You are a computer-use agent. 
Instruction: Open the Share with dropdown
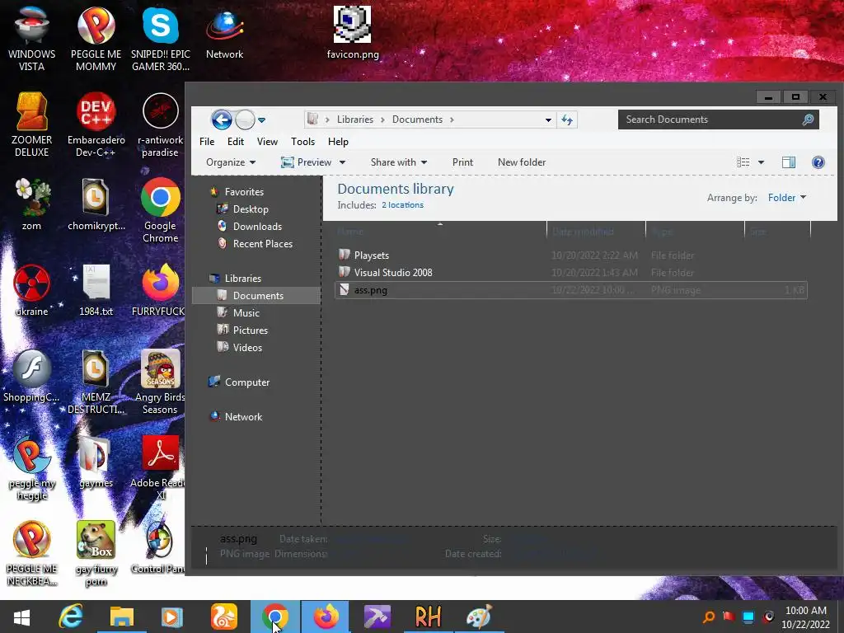(398, 162)
